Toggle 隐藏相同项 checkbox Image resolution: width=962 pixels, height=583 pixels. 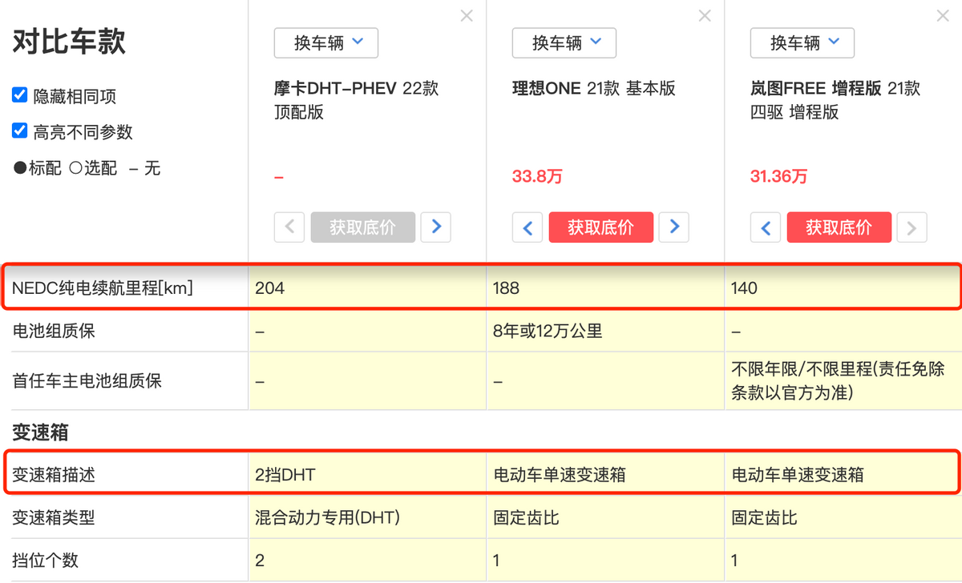(x=20, y=95)
